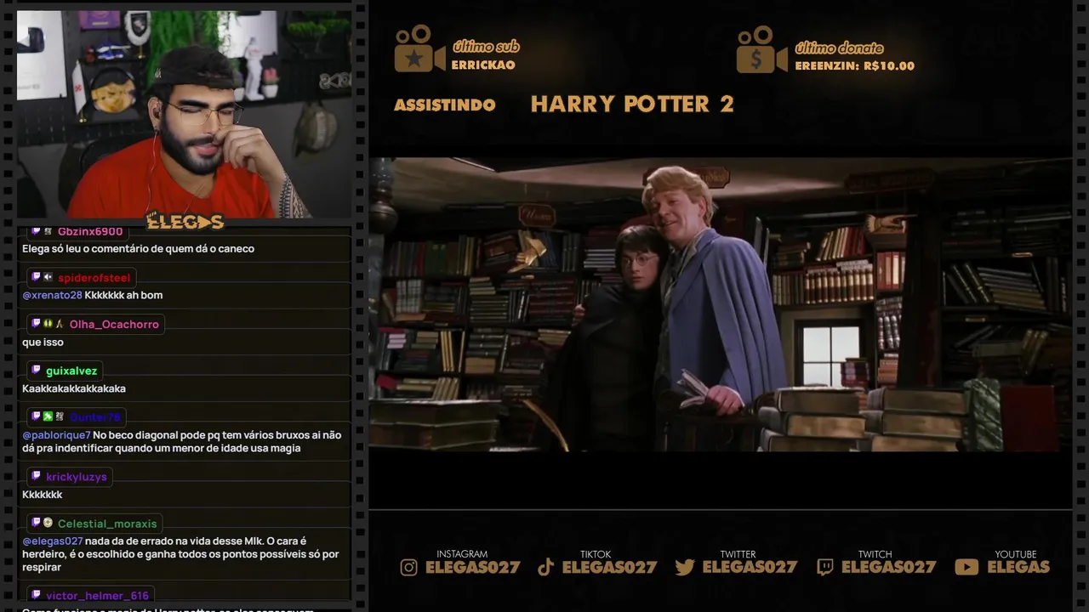Click the ELEGAS027 handle under TIKTOK

click(x=609, y=567)
